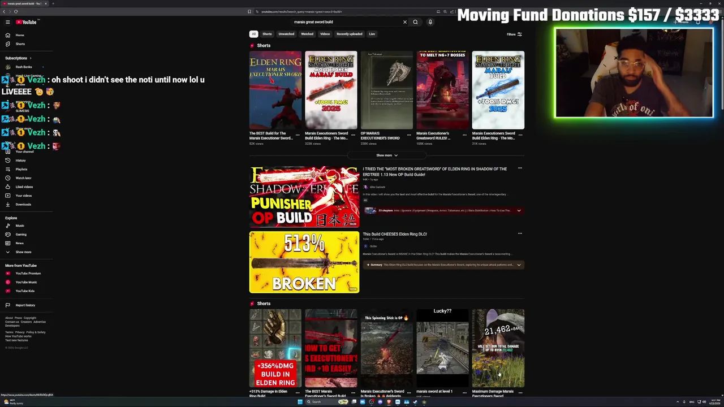Select the Shorts filter chip
The height and width of the screenshot is (407, 724).
tap(267, 34)
